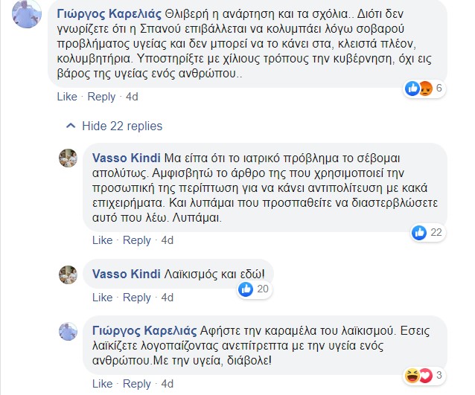Viewport: 475px width, 395px height.
Task: Open Vasso Kindi profile name on first reply
Action: coord(122,158)
